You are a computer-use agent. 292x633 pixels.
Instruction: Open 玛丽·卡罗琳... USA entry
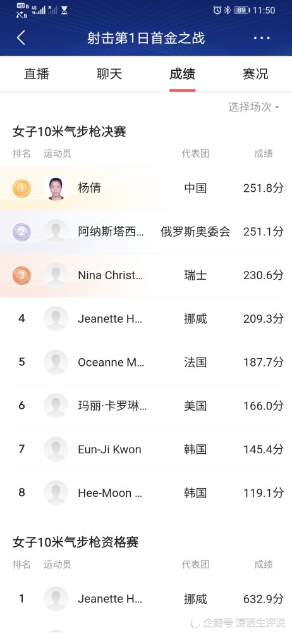point(146,406)
